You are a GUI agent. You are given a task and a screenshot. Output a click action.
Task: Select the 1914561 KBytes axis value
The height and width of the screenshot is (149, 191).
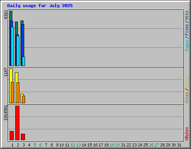pyautogui.click(x=6, y=113)
